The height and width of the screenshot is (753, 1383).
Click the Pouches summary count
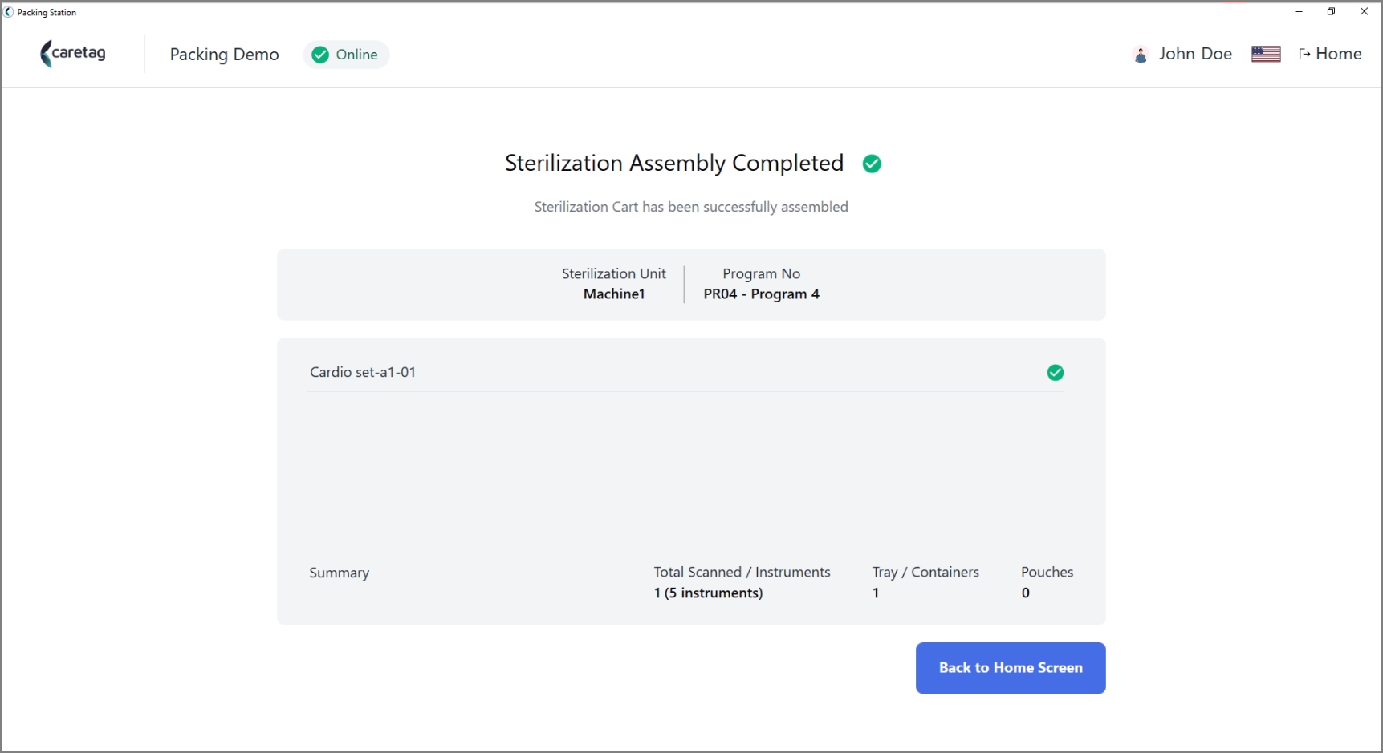click(x=1026, y=593)
